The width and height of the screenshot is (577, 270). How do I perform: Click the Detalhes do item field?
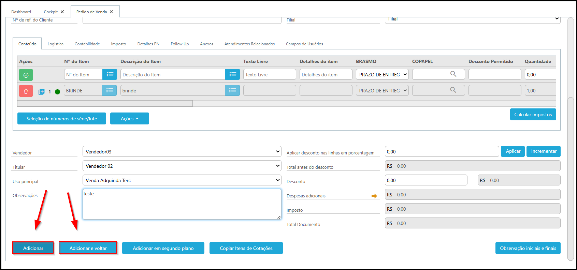pos(326,74)
